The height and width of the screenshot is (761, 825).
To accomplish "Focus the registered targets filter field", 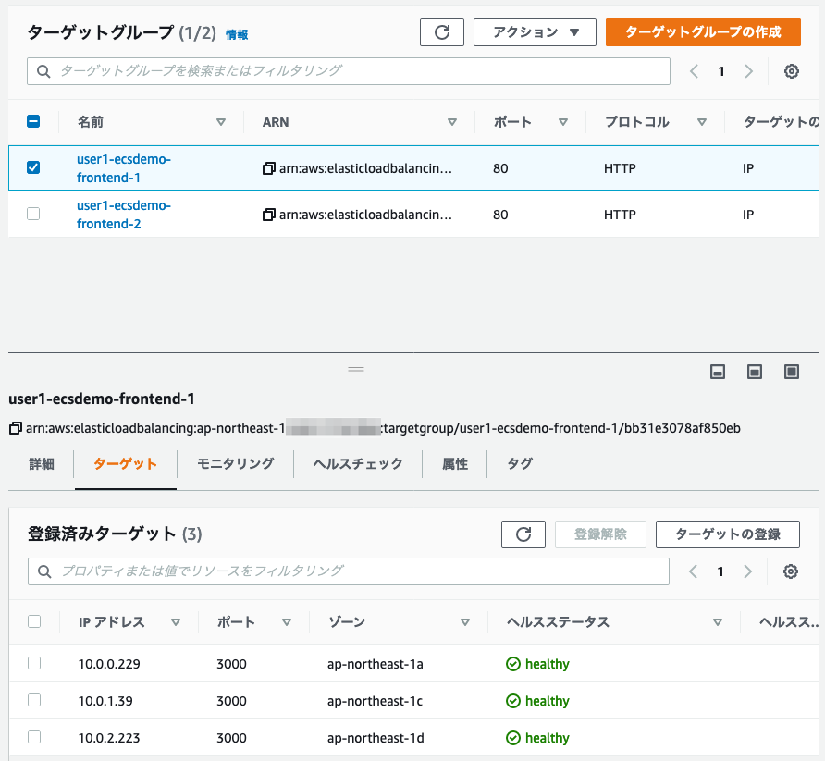I will [349, 571].
